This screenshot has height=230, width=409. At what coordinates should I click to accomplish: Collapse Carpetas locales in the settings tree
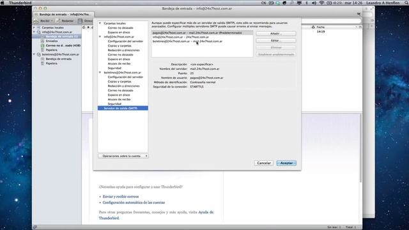(x=100, y=23)
